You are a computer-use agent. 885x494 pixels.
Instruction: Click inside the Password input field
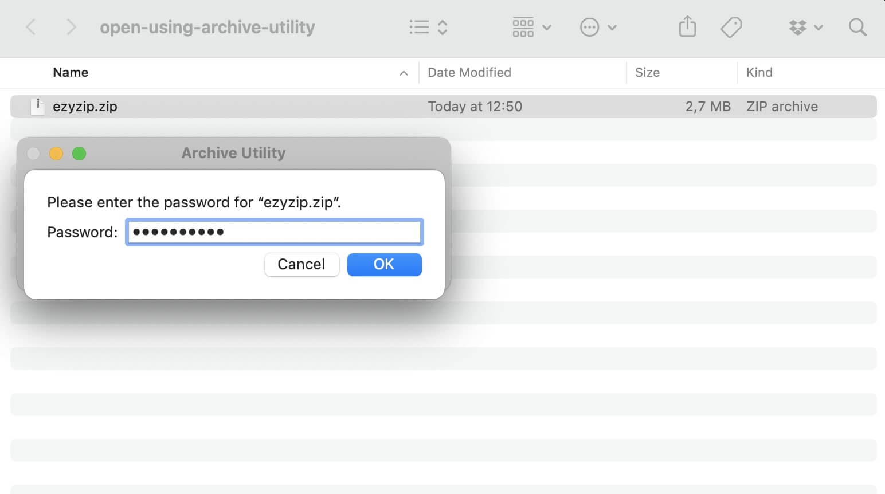coord(274,232)
